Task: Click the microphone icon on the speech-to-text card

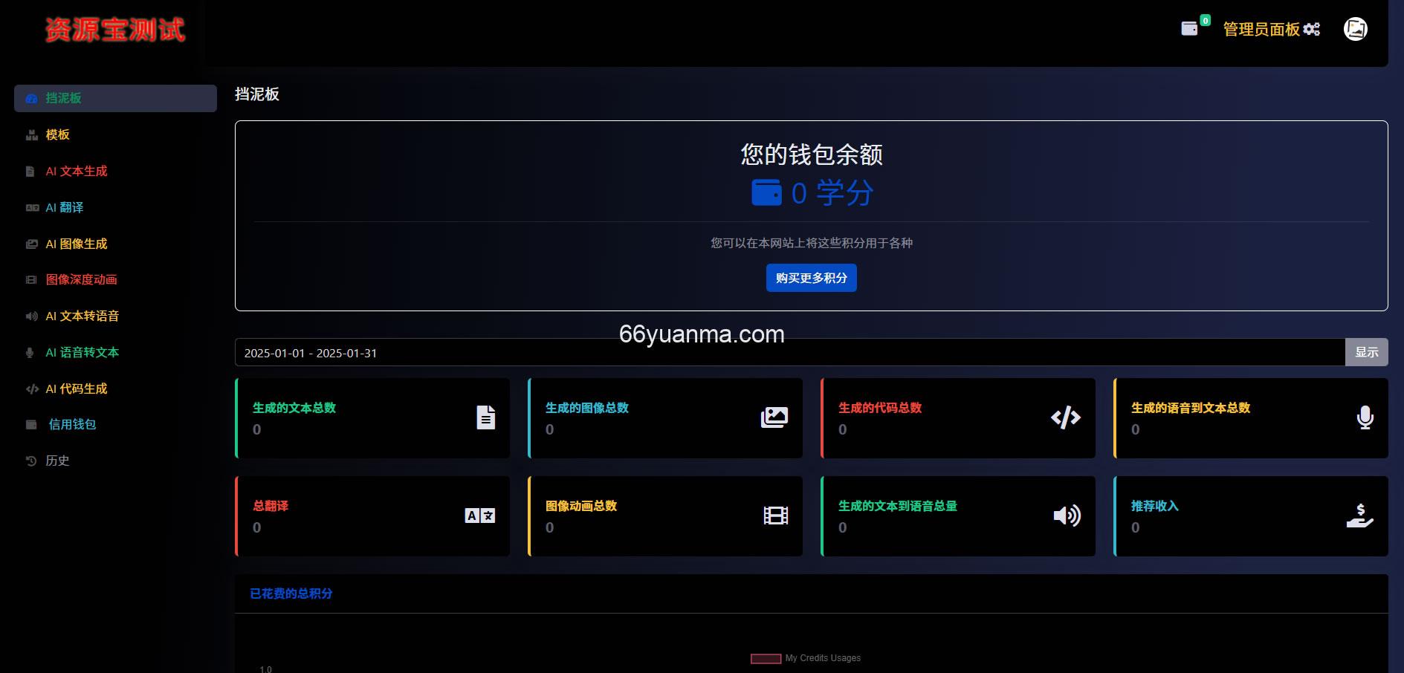Action: point(1365,417)
